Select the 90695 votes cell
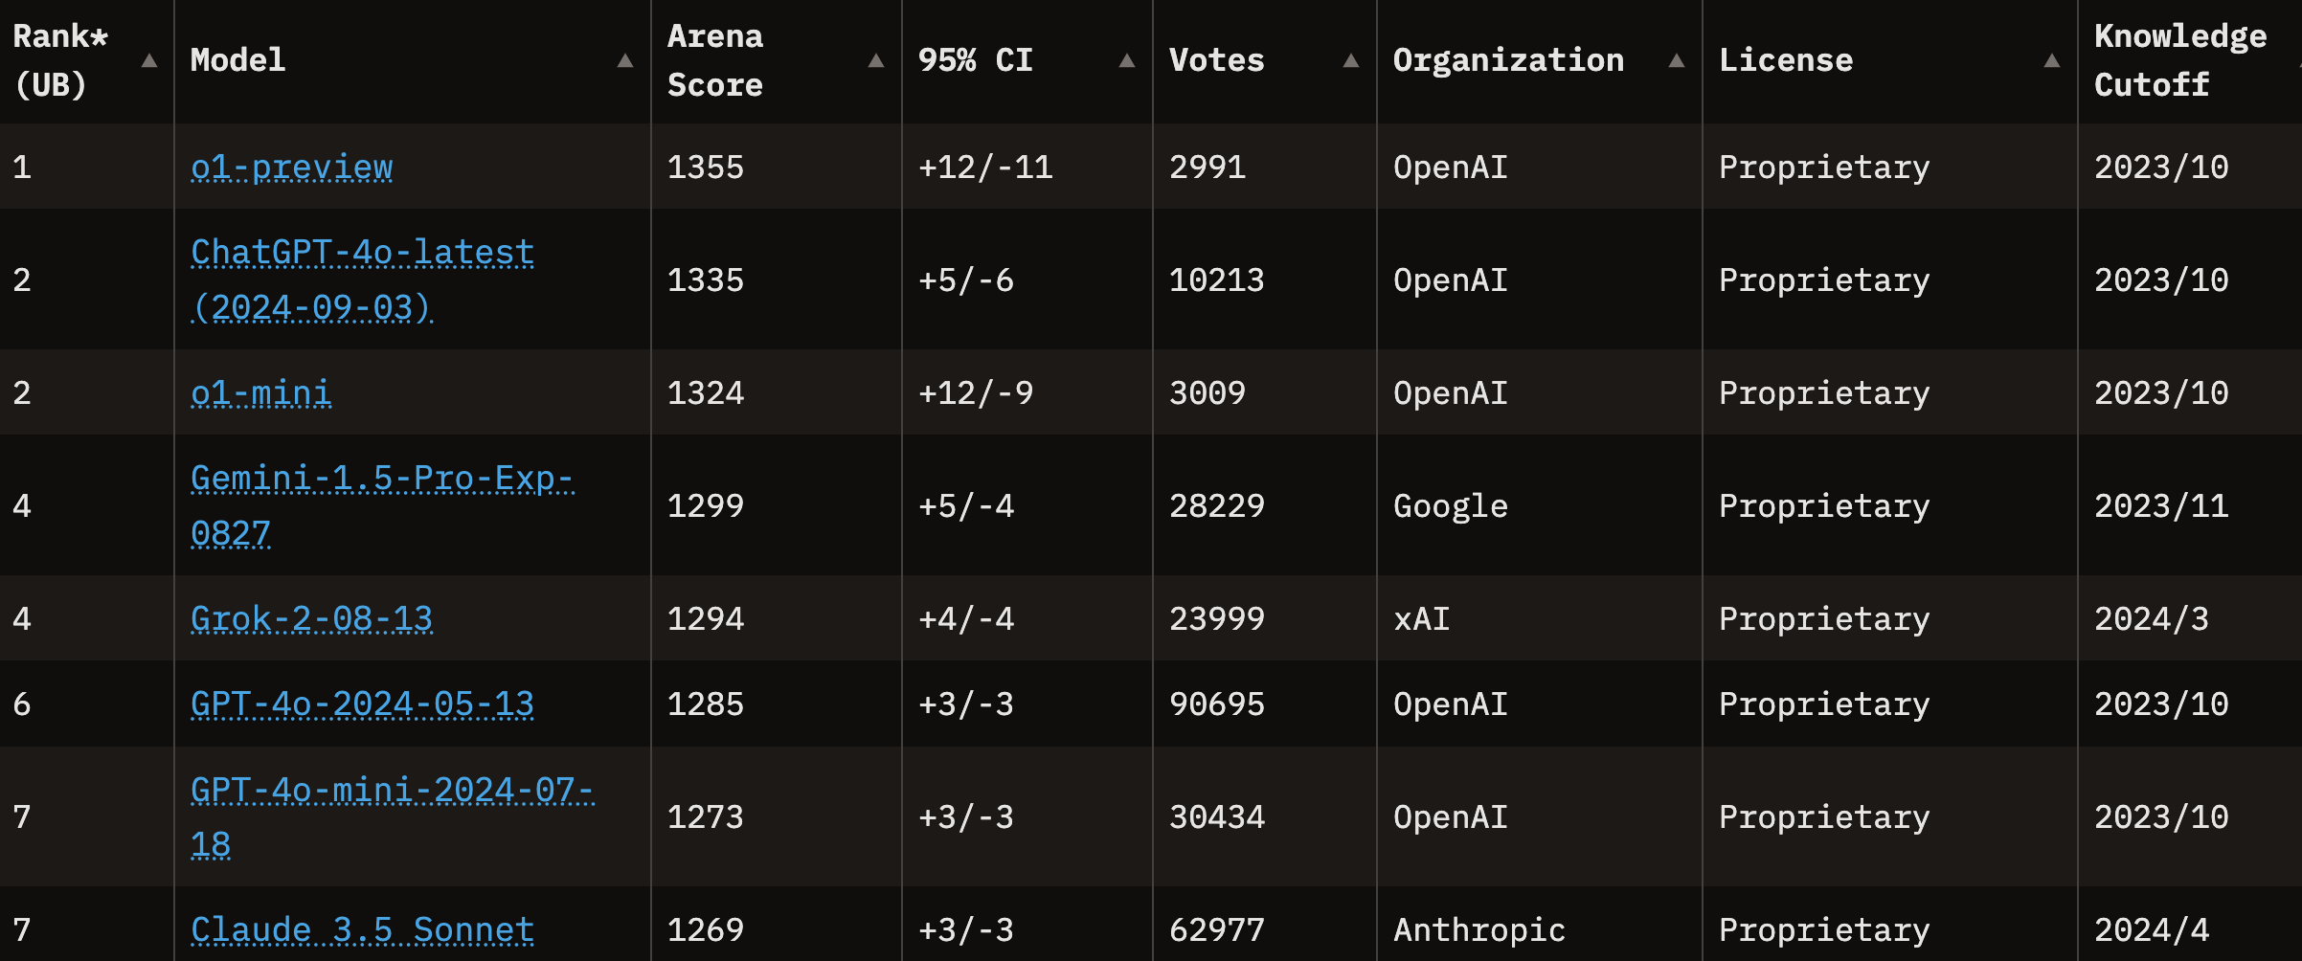 click(x=1217, y=704)
